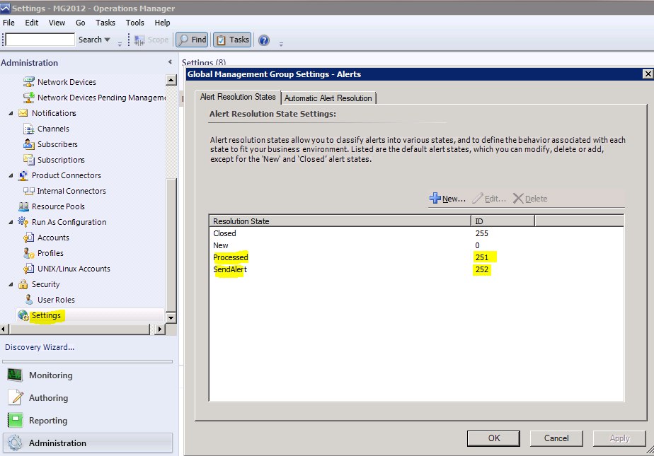
Task: Click the Resource Pools icon
Action: tap(23, 206)
